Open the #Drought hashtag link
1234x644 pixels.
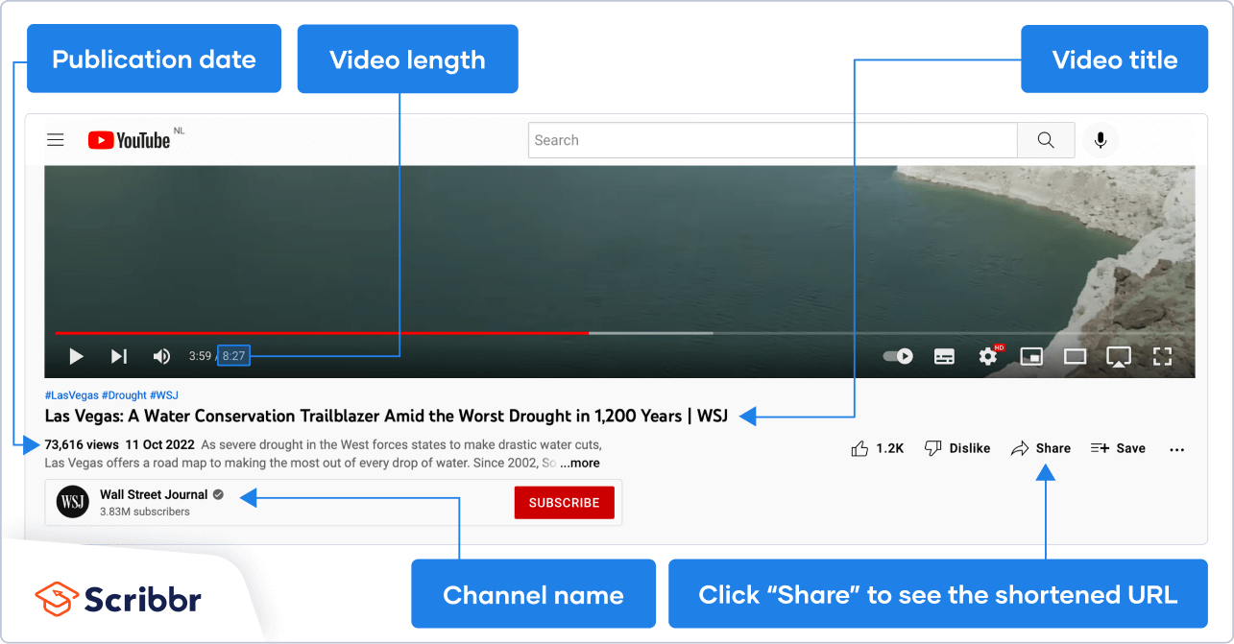[x=124, y=395]
